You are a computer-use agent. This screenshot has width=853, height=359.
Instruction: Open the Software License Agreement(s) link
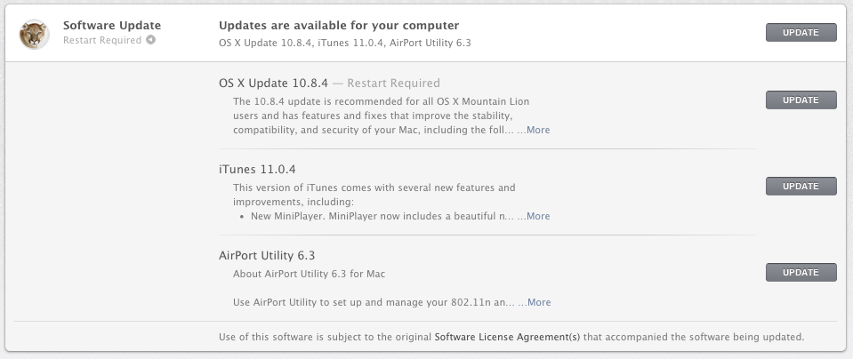507,338
